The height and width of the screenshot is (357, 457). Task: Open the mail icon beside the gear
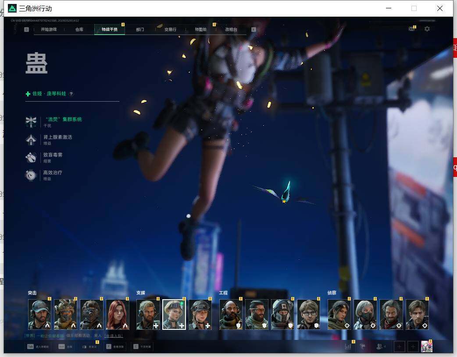[x=411, y=29]
